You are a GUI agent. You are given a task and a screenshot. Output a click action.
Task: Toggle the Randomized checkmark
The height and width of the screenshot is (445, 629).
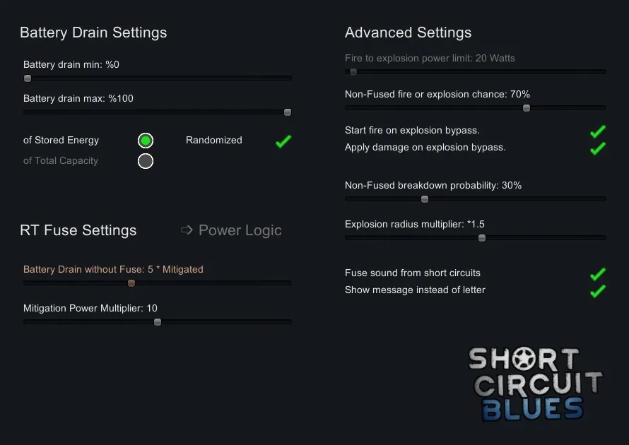click(x=283, y=141)
